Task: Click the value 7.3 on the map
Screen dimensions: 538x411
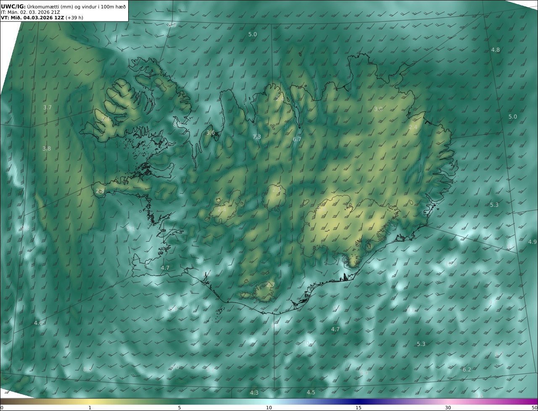Action: pos(257,137)
